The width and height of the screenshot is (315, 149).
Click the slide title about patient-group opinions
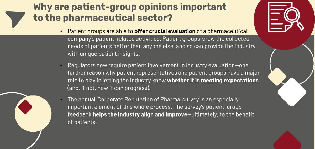pos(130,12)
